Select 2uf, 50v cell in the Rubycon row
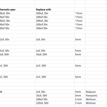 55,92
